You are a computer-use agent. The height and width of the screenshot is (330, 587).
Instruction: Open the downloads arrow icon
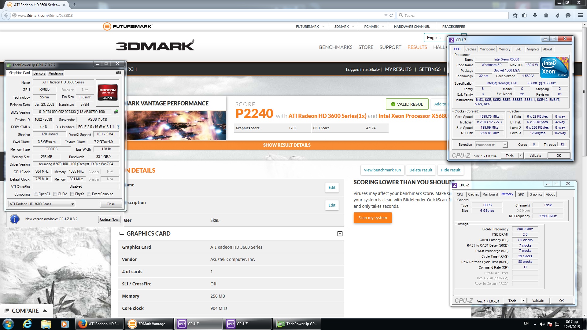535,15
